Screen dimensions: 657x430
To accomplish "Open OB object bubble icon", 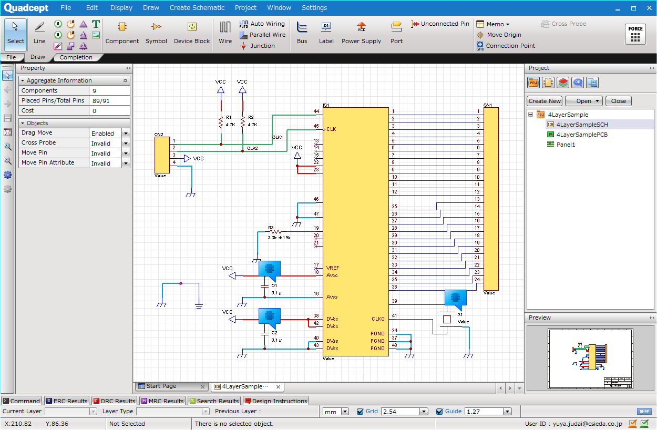I will pyautogui.click(x=578, y=83).
